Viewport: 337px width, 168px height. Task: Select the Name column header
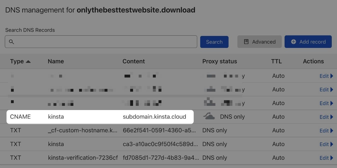click(x=55, y=61)
